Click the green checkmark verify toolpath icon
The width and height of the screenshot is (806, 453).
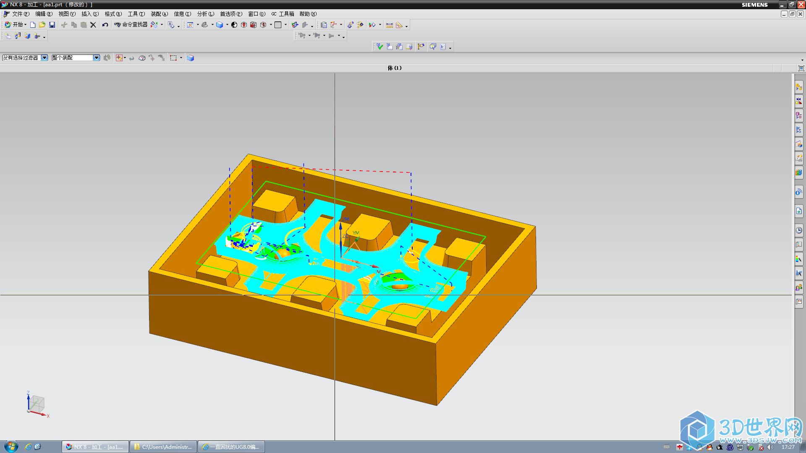pos(379,47)
